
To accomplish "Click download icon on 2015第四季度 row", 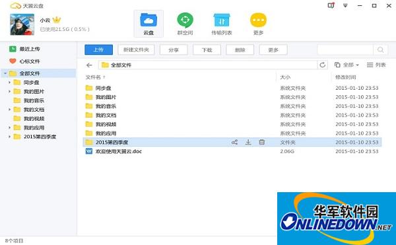I will 248,142.
